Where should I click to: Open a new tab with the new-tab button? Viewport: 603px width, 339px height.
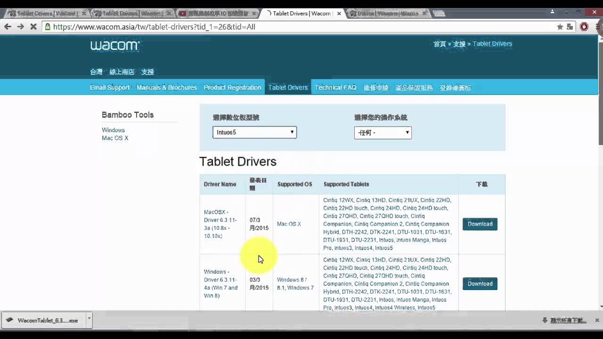click(x=440, y=13)
